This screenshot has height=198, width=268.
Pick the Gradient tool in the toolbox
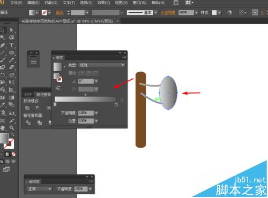click(11, 97)
